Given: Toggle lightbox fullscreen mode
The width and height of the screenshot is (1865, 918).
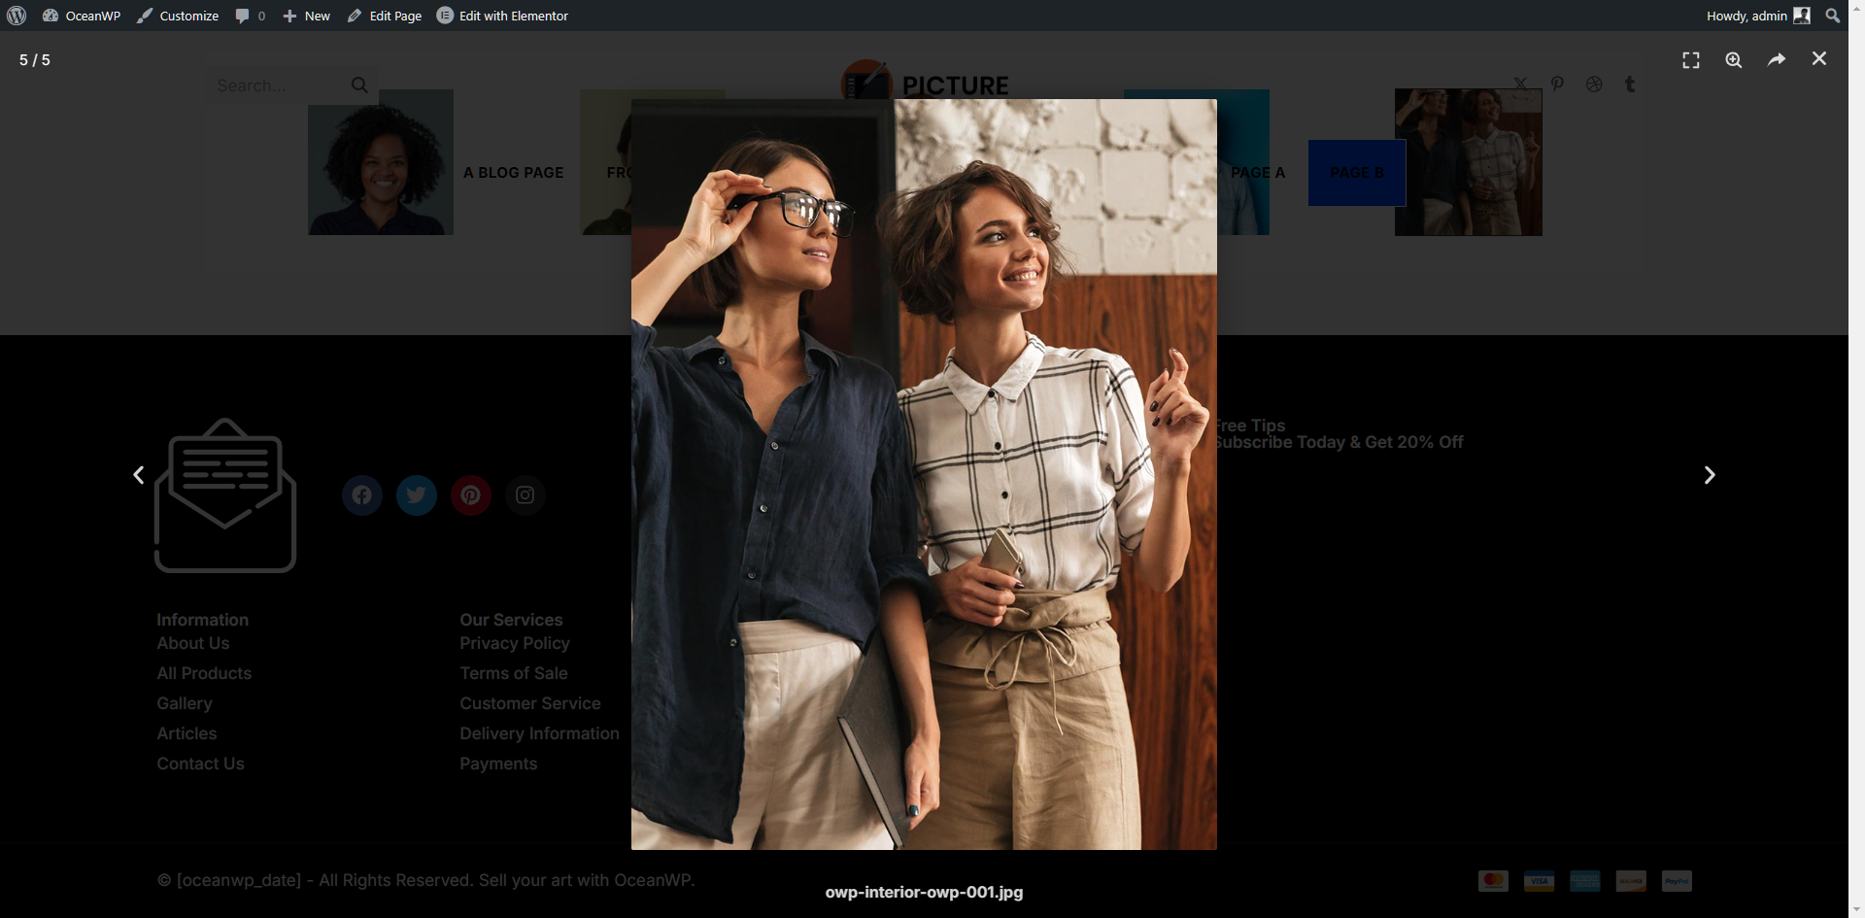Looking at the screenshot, I should click(1691, 60).
